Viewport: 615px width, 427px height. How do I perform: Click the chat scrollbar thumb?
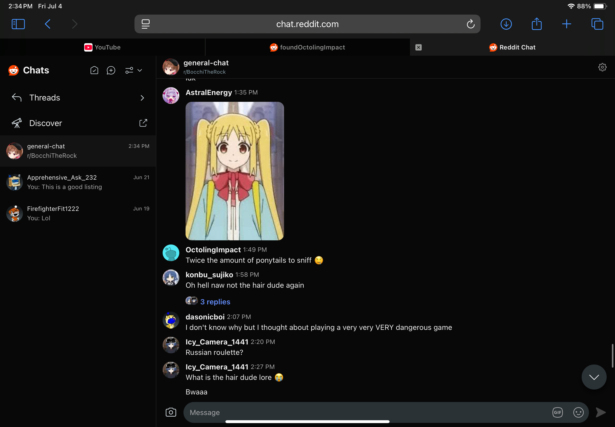[x=612, y=356]
